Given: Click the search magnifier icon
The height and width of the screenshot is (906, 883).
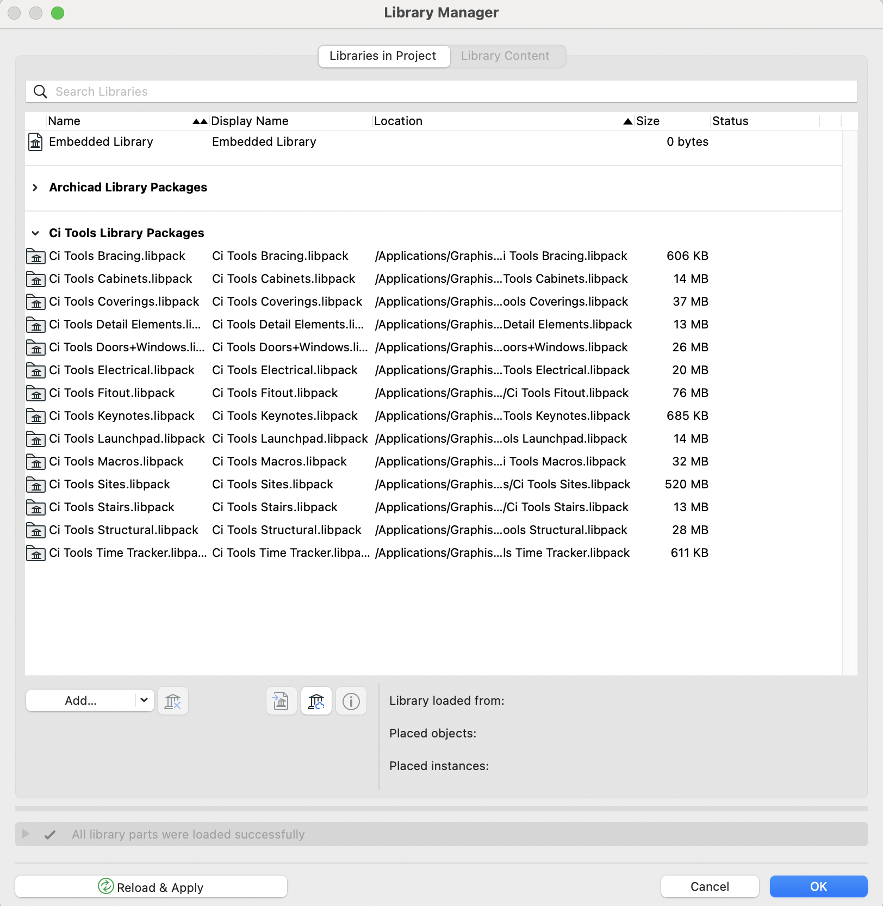Looking at the screenshot, I should coord(40,91).
